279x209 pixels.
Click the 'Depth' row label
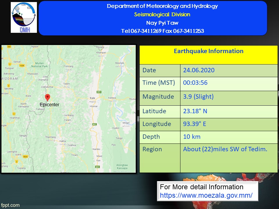pyautogui.click(x=151, y=137)
